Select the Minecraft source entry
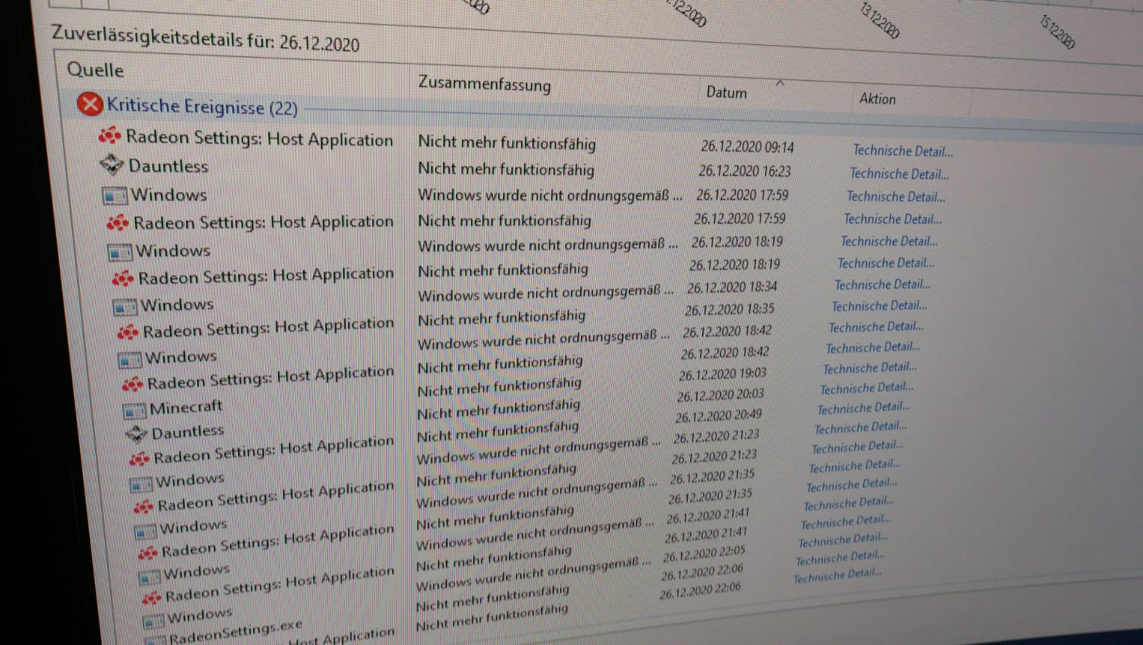Viewport: 1143px width, 645px height. point(186,408)
